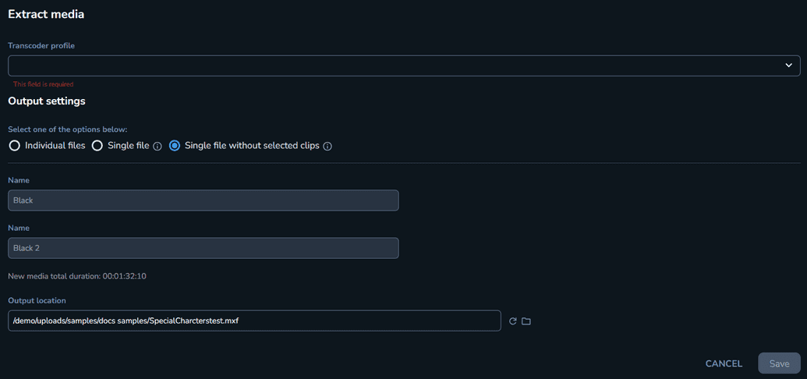Click into the Output location path field

tap(254, 321)
